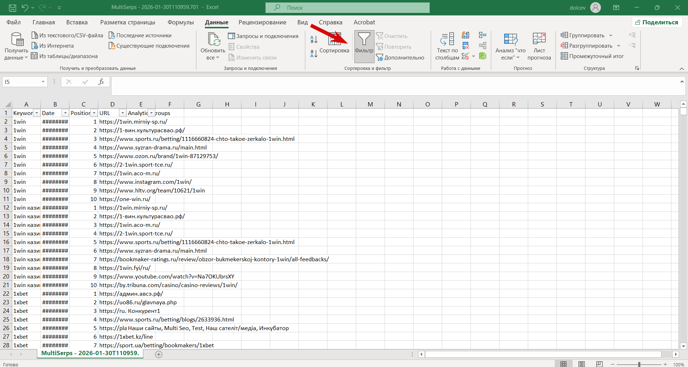Click the Consolidate icon
This screenshot has width=688, height=367.
(x=483, y=35)
